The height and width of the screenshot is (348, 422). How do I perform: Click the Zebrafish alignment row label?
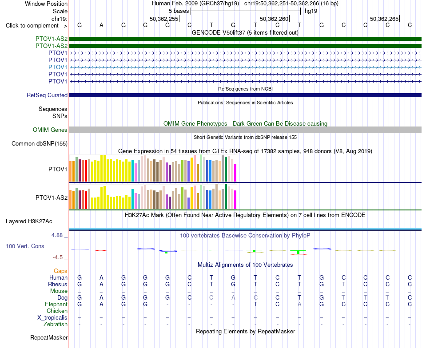tap(56, 324)
